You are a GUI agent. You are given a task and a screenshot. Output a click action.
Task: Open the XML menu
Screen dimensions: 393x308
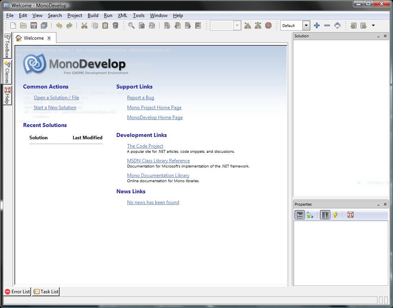pos(123,15)
